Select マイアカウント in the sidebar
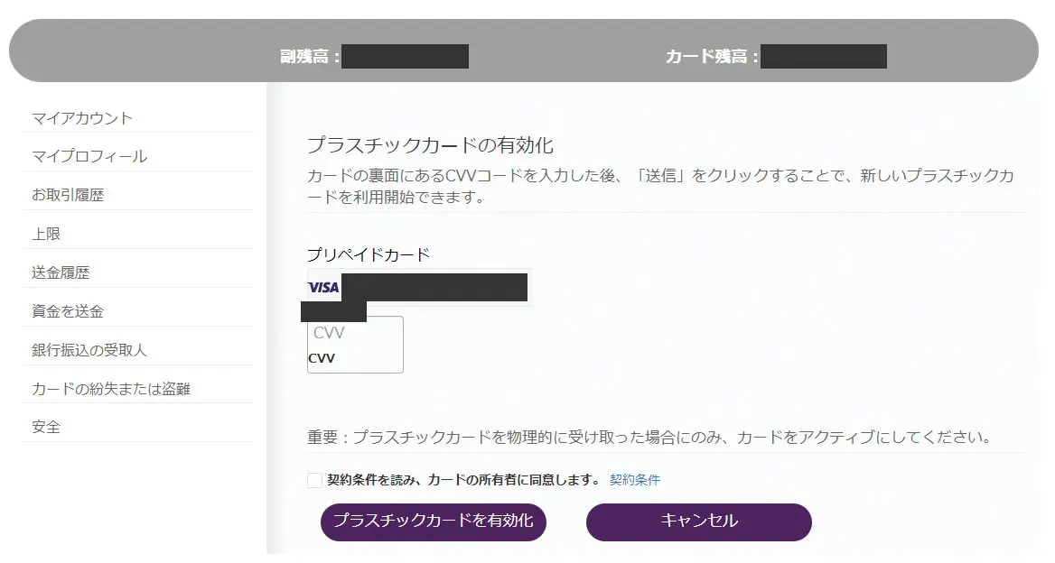The height and width of the screenshot is (563, 1055). tap(80, 117)
